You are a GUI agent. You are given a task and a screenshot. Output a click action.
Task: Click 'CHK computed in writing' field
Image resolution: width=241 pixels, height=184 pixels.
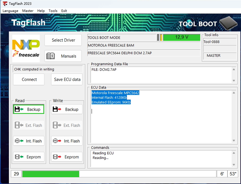pos(48,69)
